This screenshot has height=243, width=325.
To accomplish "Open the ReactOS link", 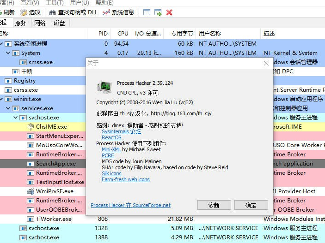I will pos(111,137).
